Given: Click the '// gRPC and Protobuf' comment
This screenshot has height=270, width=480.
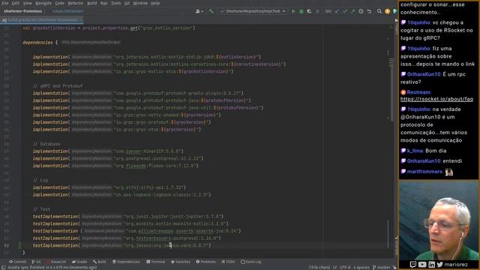Looking at the screenshot, I should 58,86.
